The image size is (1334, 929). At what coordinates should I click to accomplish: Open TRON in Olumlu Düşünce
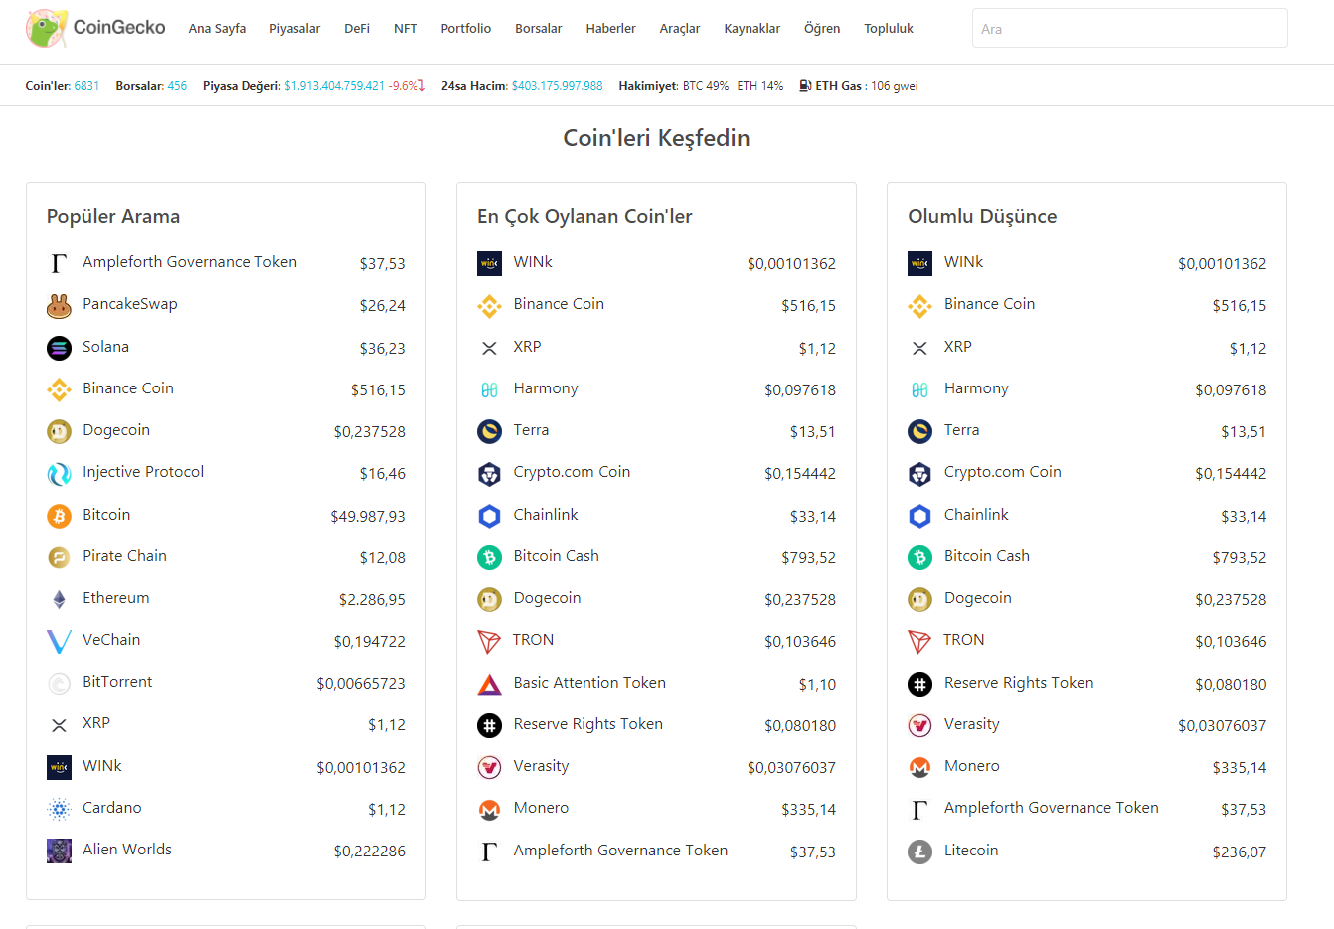point(963,640)
